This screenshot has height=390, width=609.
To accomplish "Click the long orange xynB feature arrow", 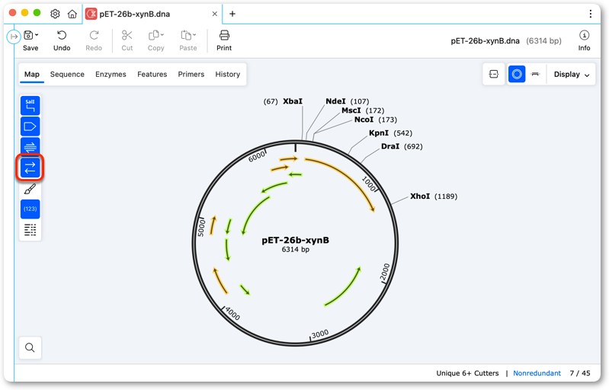I will (348, 175).
